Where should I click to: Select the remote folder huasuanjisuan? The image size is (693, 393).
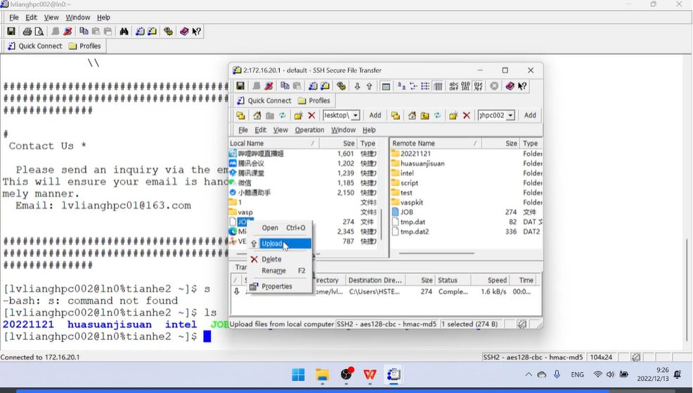(422, 164)
